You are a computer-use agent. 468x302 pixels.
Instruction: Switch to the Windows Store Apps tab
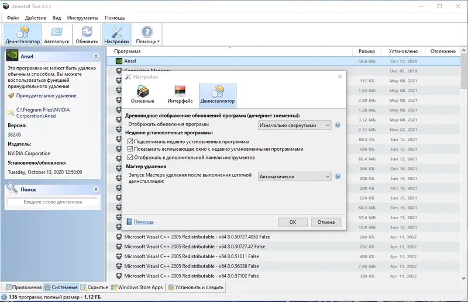tap(137, 287)
